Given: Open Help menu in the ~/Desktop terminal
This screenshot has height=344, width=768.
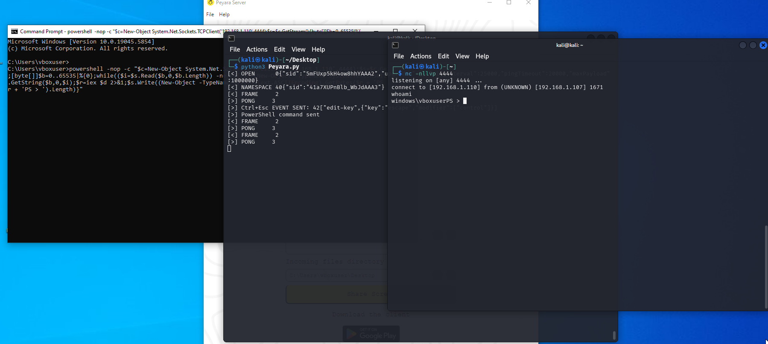Looking at the screenshot, I should [318, 49].
